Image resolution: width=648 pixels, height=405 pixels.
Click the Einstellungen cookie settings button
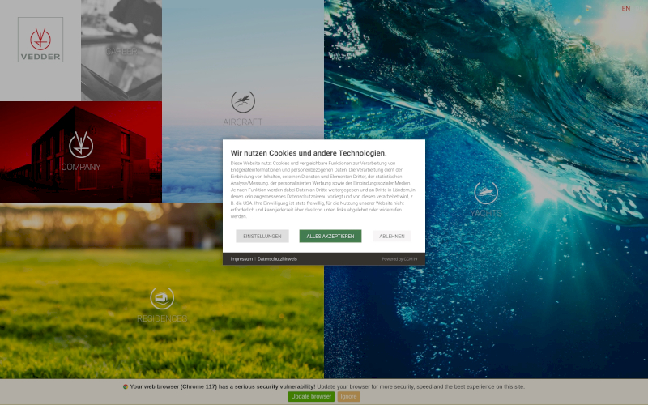(x=262, y=237)
